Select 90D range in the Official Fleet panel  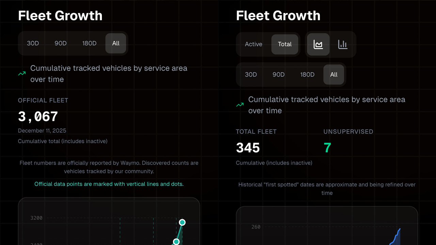[x=61, y=43]
